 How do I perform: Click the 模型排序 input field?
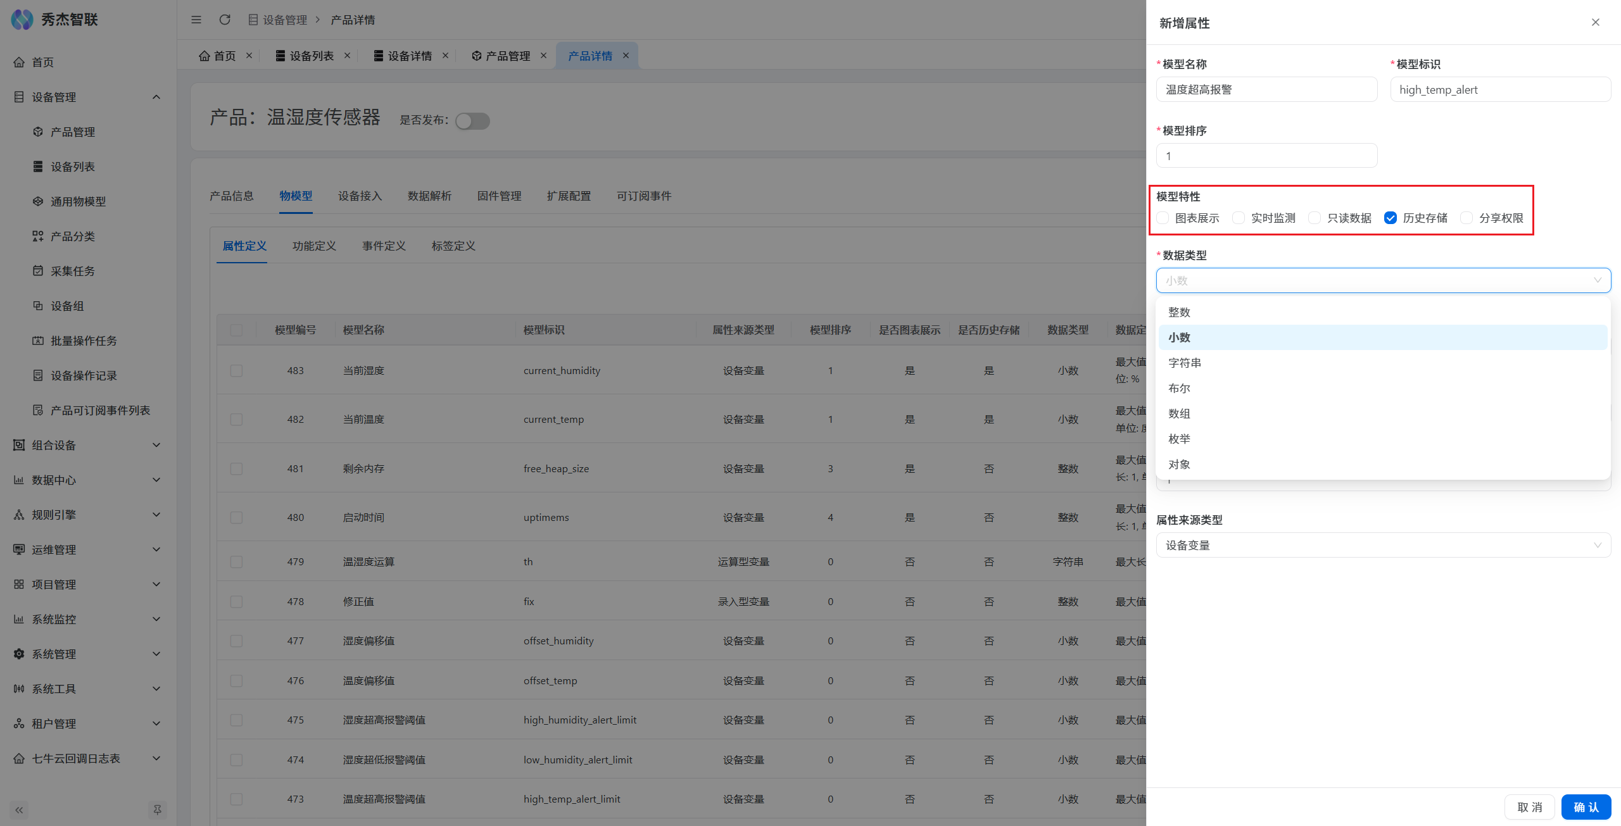click(1266, 156)
